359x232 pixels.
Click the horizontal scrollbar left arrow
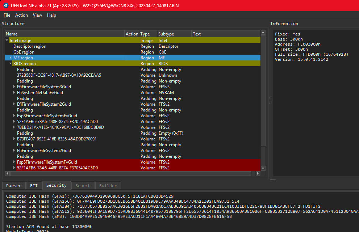coord(7,173)
